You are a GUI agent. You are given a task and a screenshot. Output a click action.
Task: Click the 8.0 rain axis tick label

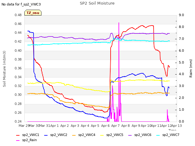(181, 27)
